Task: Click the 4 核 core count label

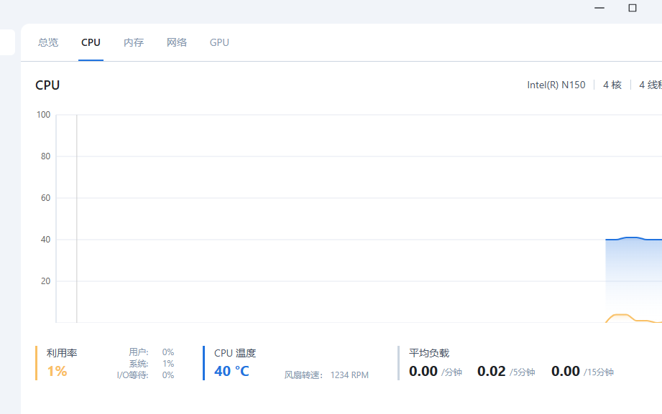Action: [x=612, y=85]
